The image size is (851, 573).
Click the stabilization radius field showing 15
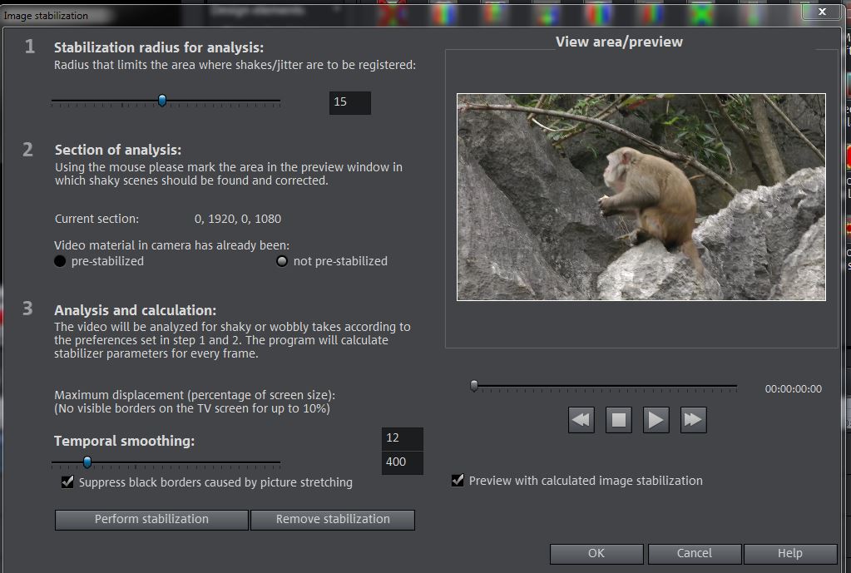point(349,102)
